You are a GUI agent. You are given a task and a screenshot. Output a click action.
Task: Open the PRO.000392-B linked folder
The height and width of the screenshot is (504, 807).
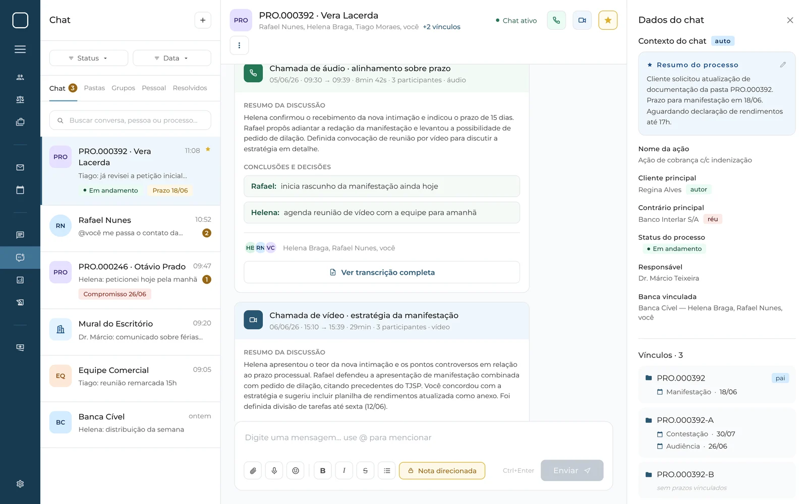pos(717,480)
